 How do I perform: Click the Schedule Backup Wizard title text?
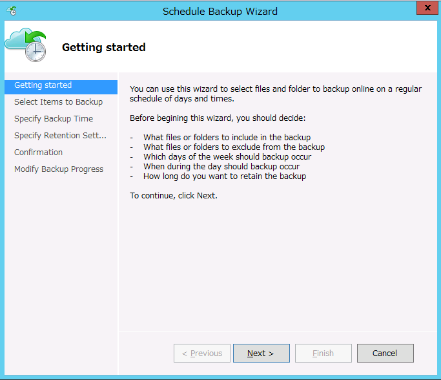(x=220, y=11)
